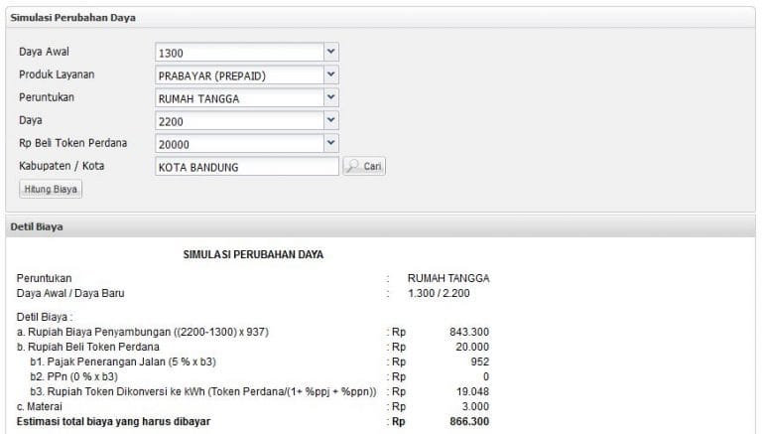Click the Rp Beli Token Perdana label
762x434 pixels.
click(72, 143)
